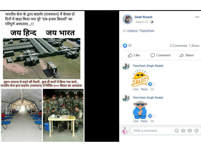Open Geet Rawat's profile name link
This screenshot has height=150, width=201.
point(143,17)
